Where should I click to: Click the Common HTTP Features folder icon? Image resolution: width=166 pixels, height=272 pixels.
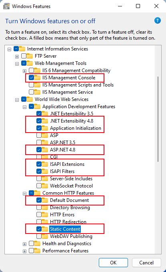[37, 193]
